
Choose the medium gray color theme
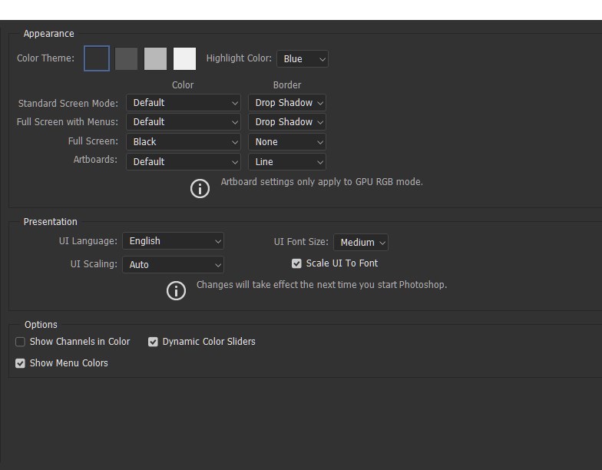(155, 58)
